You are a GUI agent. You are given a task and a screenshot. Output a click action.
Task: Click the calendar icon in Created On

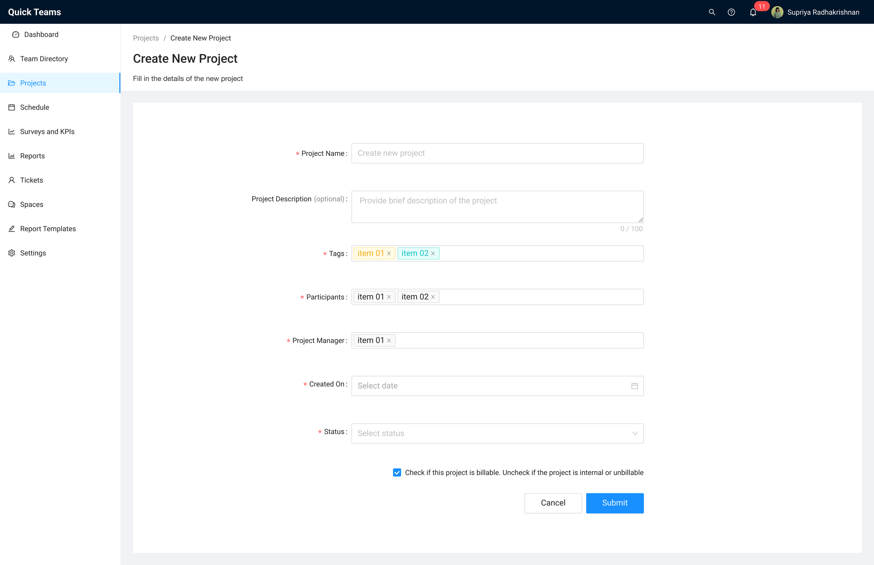click(634, 386)
